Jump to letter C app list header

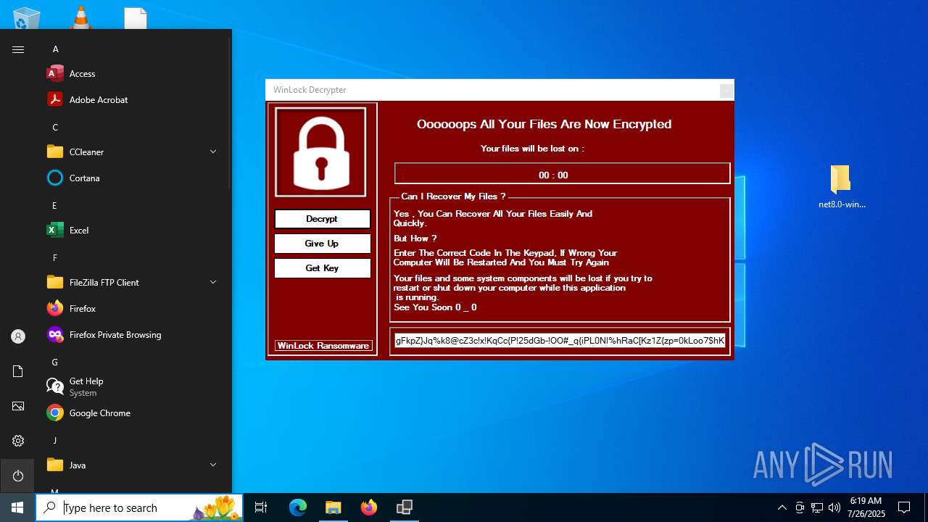point(55,128)
